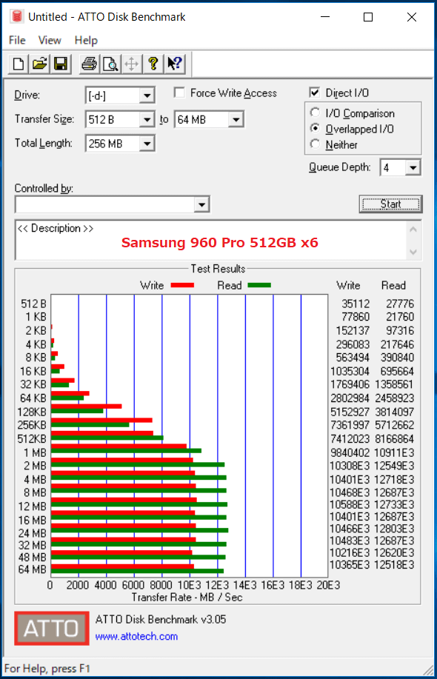The height and width of the screenshot is (679, 437).
Task: Click the 512 B write value 35112
Action: click(356, 304)
